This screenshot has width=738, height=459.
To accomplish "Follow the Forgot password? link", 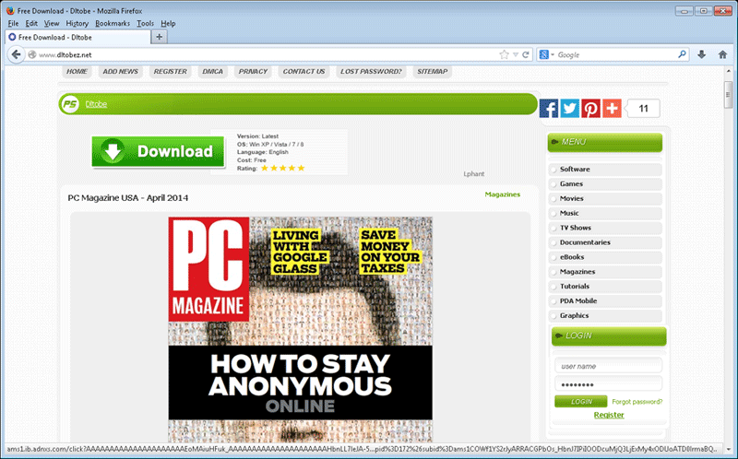I will (637, 402).
